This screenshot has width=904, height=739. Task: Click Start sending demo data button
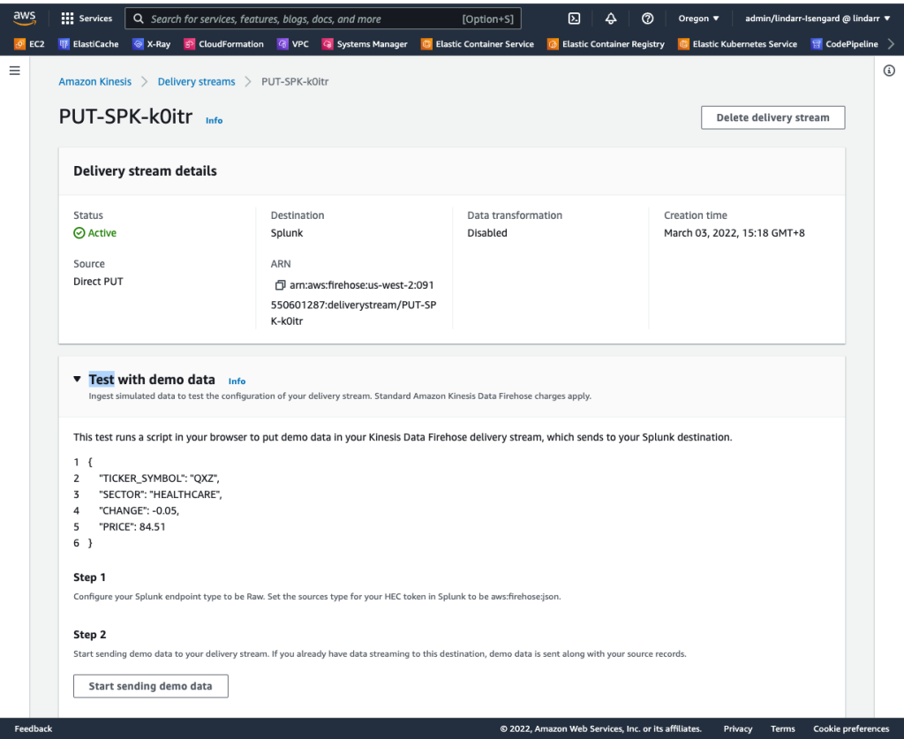pos(150,686)
